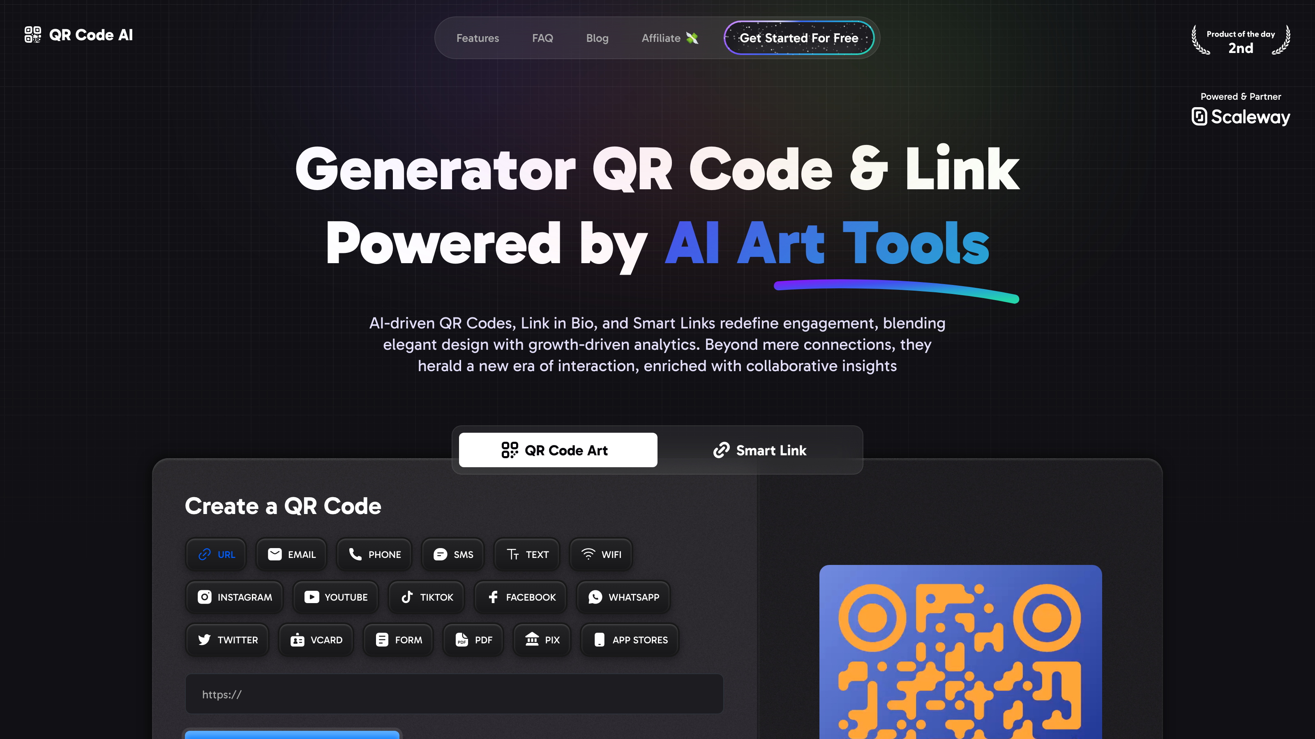This screenshot has width=1315, height=739.
Task: Click the Features navigation link
Action: click(x=477, y=38)
